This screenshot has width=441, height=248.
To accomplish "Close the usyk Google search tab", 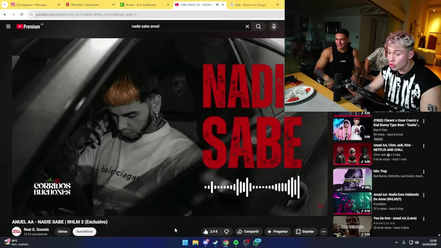I will point(277,5).
